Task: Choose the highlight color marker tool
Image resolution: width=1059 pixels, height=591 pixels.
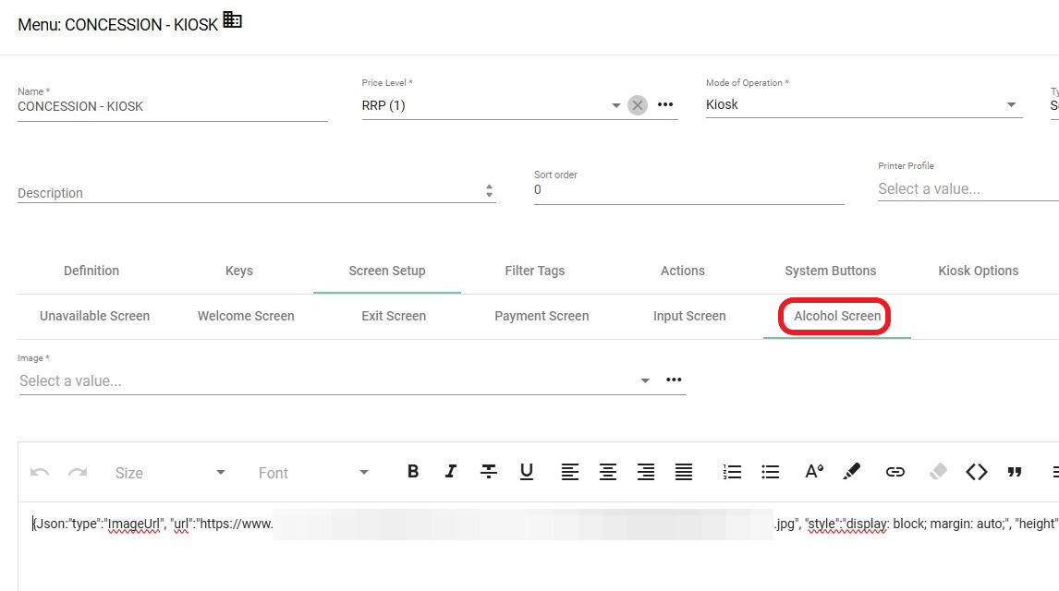Action: (852, 472)
